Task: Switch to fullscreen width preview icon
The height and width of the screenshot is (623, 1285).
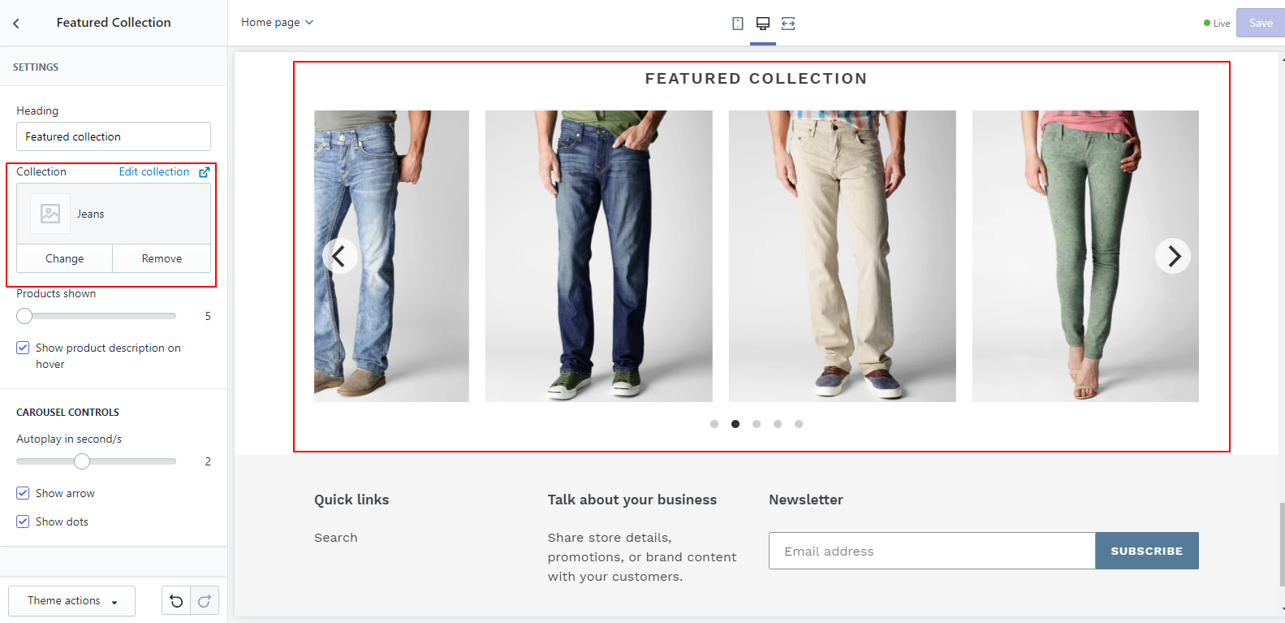Action: (x=788, y=24)
